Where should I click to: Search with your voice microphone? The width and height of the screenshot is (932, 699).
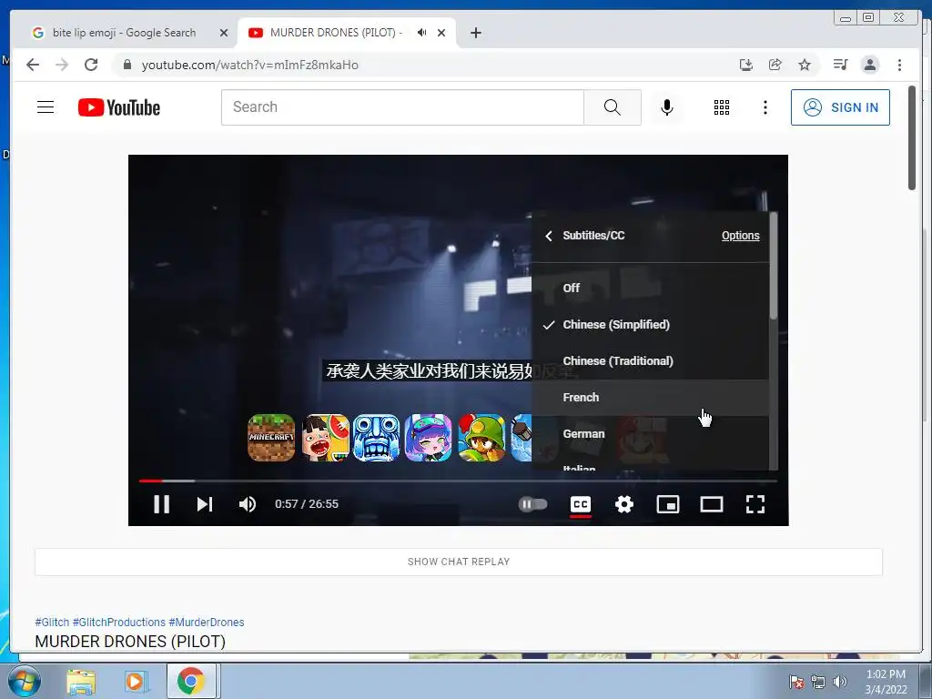pyautogui.click(x=667, y=107)
